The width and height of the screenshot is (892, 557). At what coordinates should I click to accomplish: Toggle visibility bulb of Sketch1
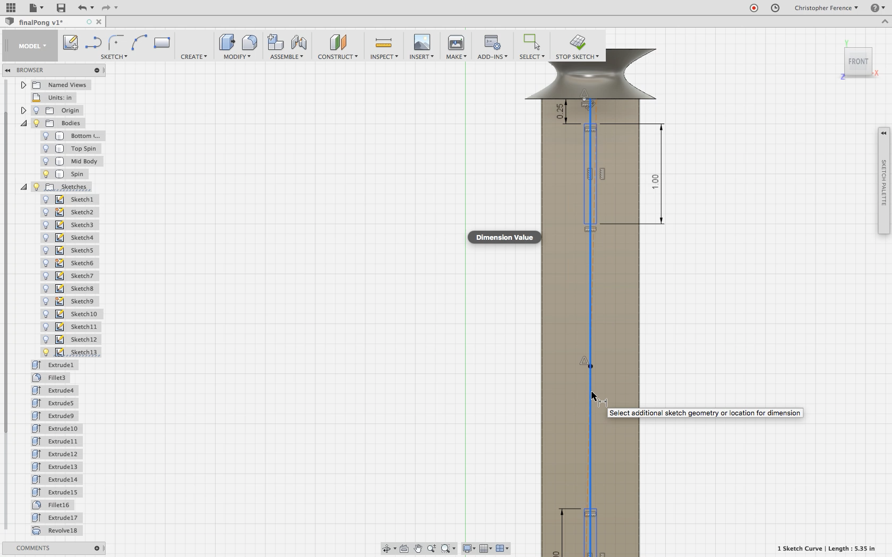(46, 199)
